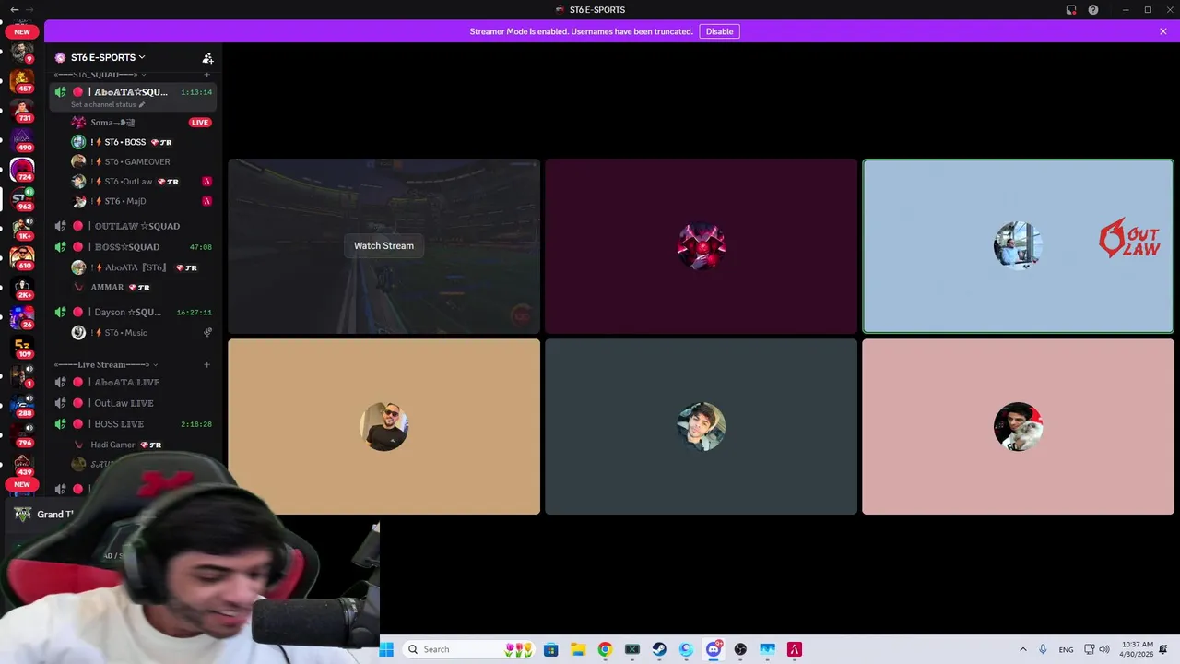Open the server with the 26 badge
This screenshot has height=664, width=1180.
[22, 316]
